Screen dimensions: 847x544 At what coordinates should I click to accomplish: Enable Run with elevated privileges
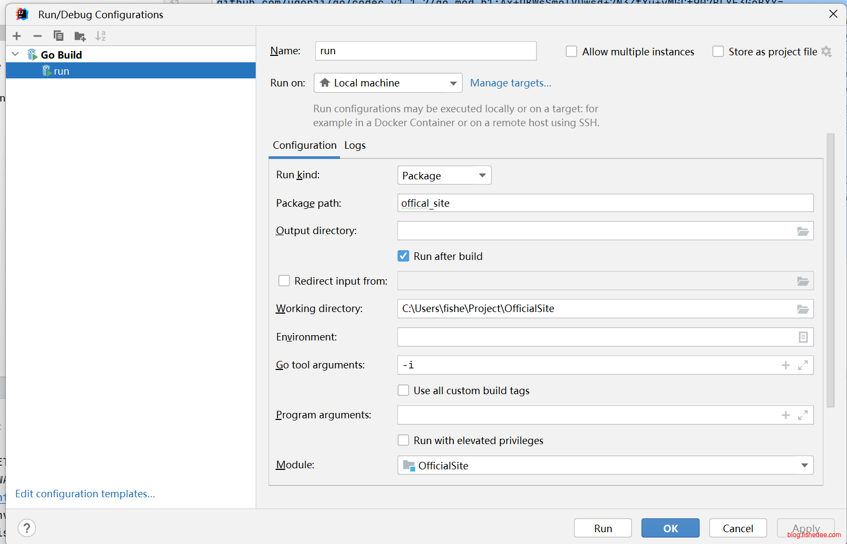[x=403, y=440]
